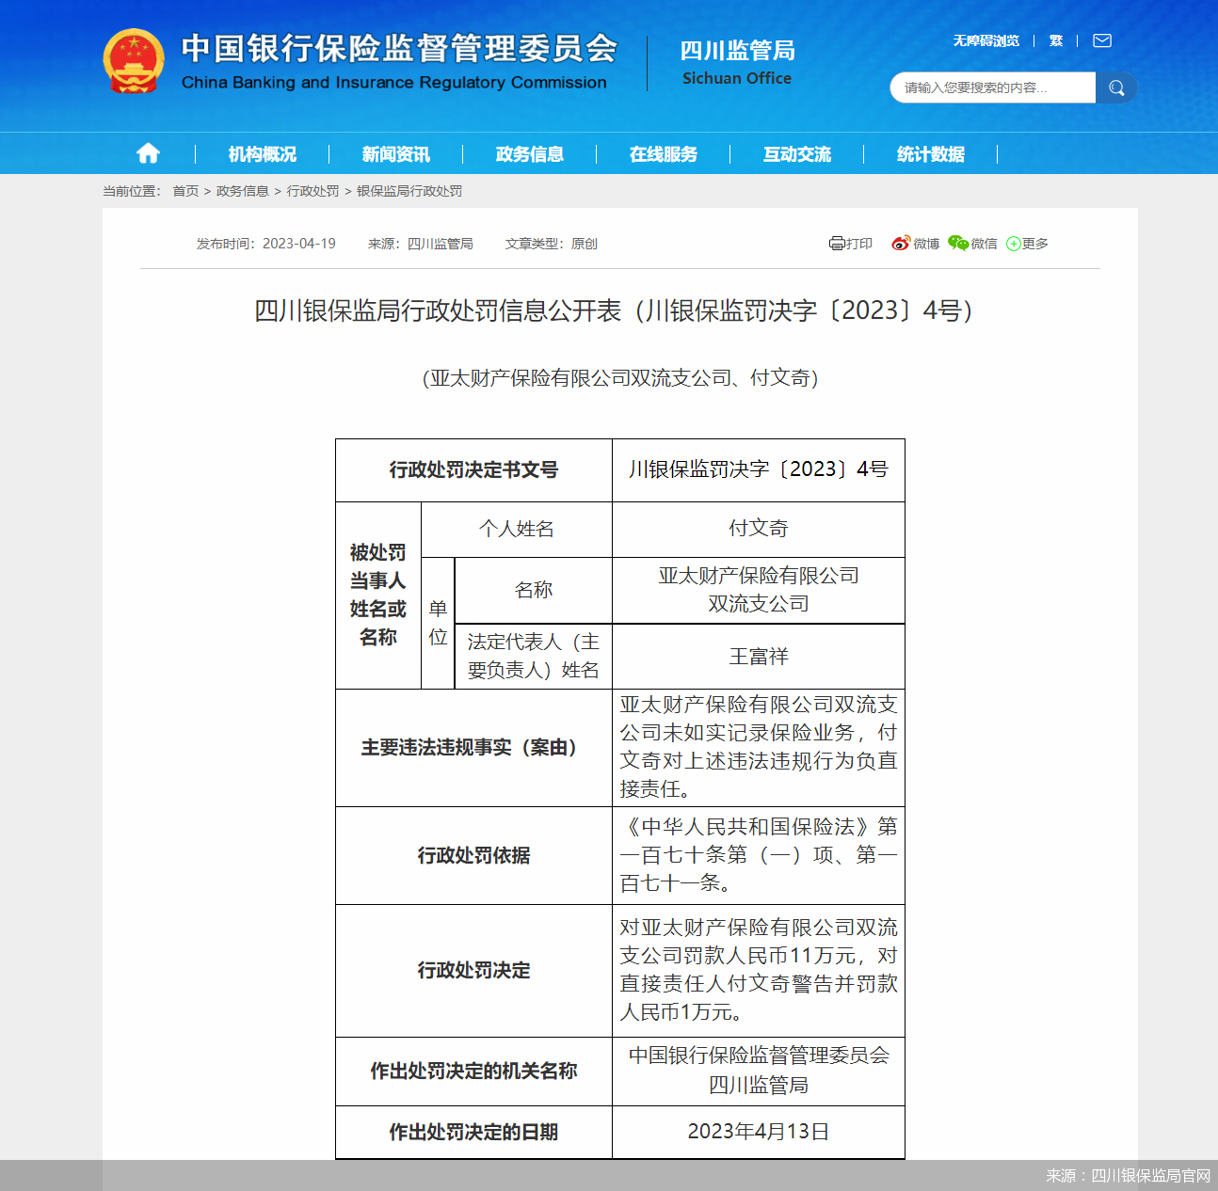Open the 新闻资讯 menu
Viewport: 1218px width, 1191px height.
point(394,154)
